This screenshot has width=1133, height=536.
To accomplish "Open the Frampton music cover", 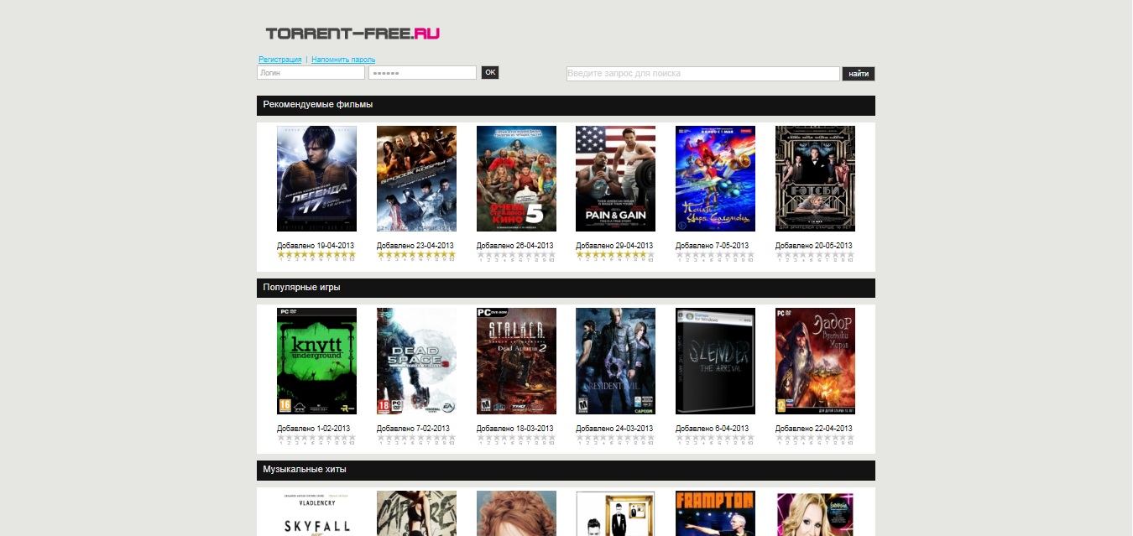I will pyautogui.click(x=715, y=513).
